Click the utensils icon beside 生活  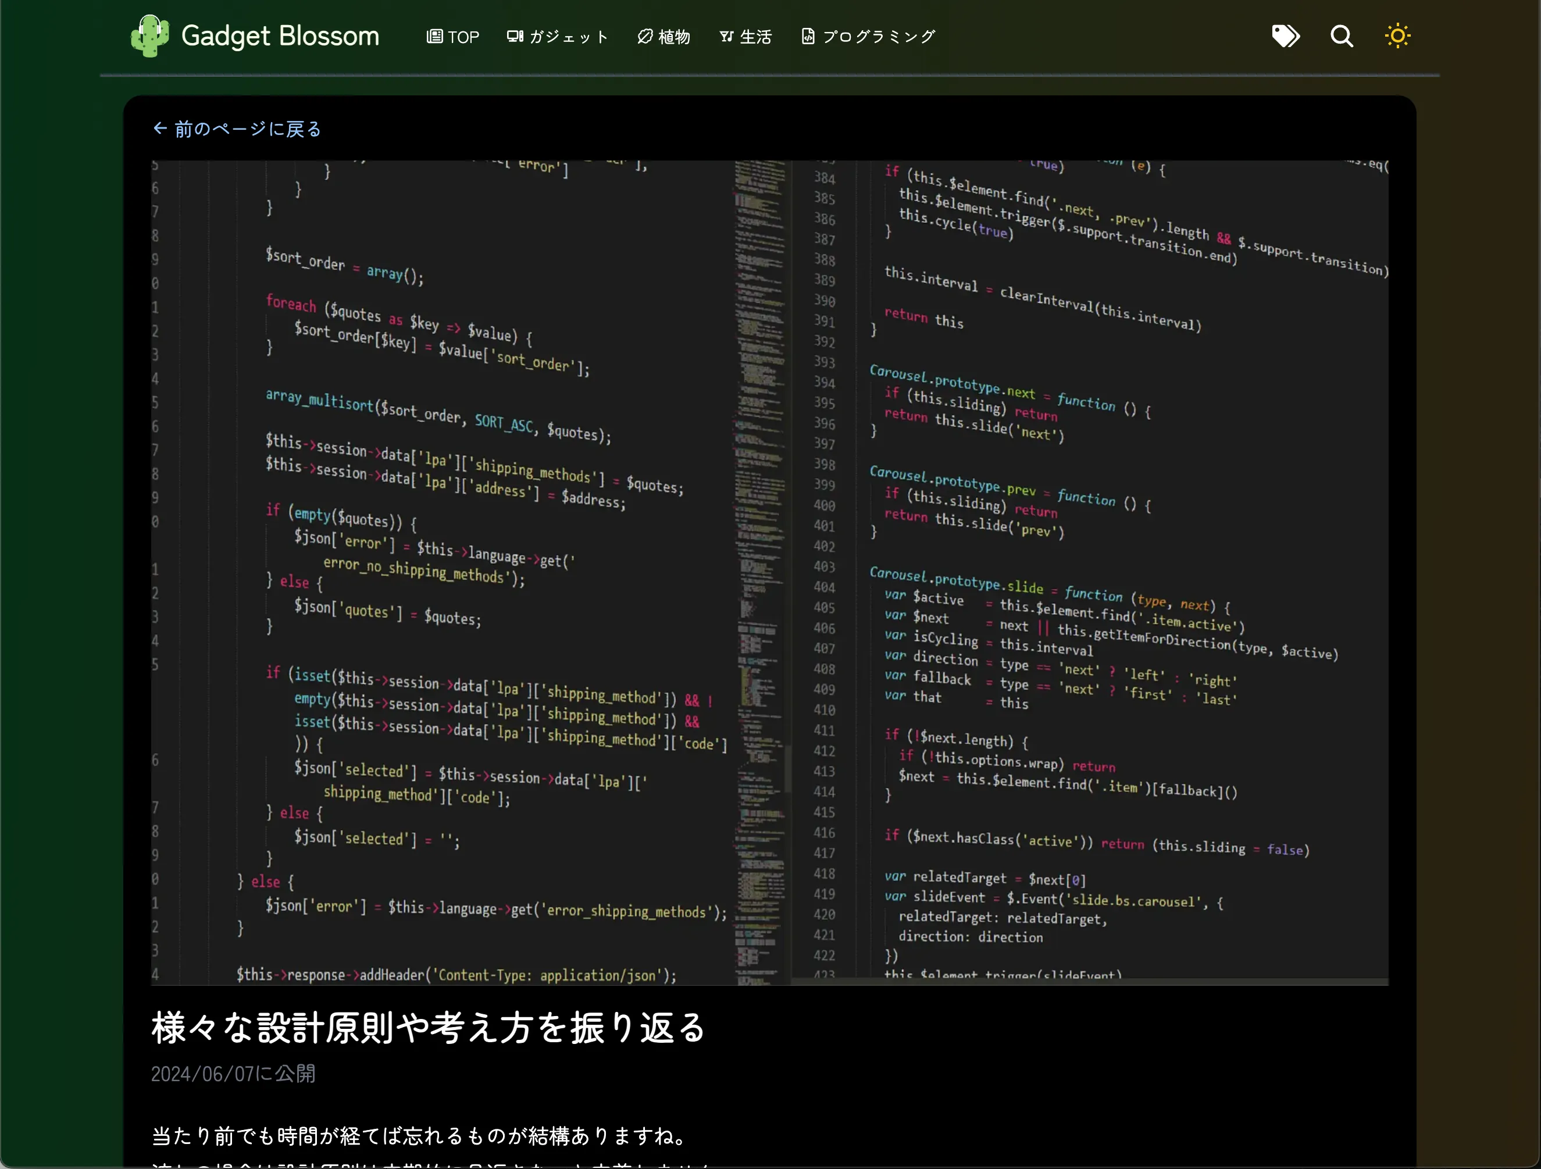[726, 36]
